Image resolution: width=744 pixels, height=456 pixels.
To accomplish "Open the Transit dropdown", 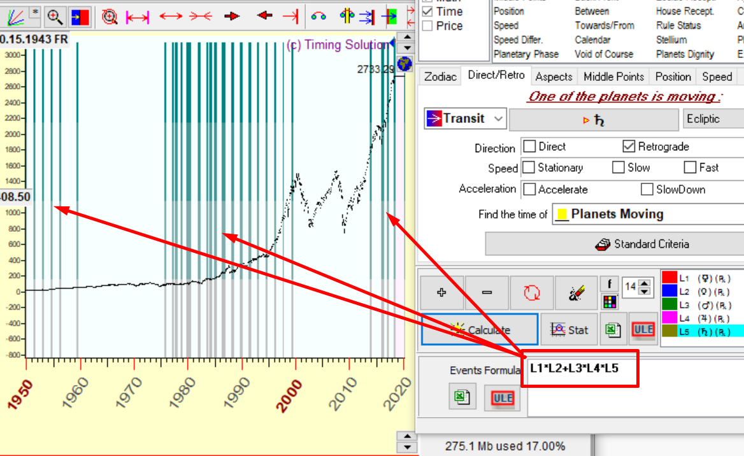I will pos(465,118).
